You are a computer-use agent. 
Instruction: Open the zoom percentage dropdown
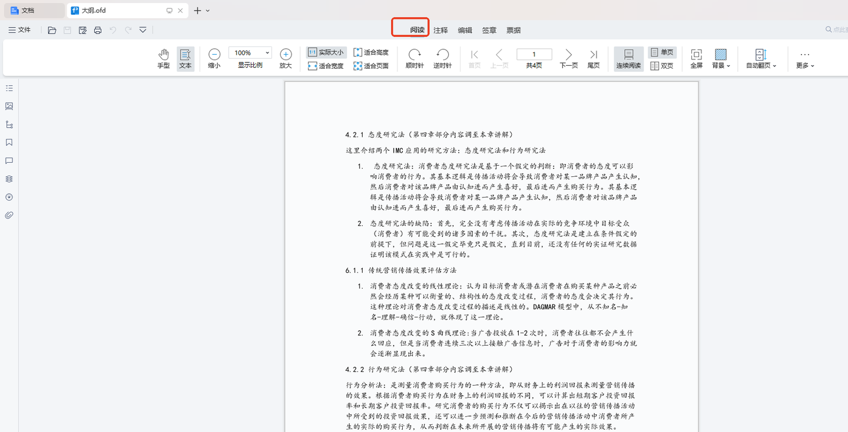pos(266,52)
